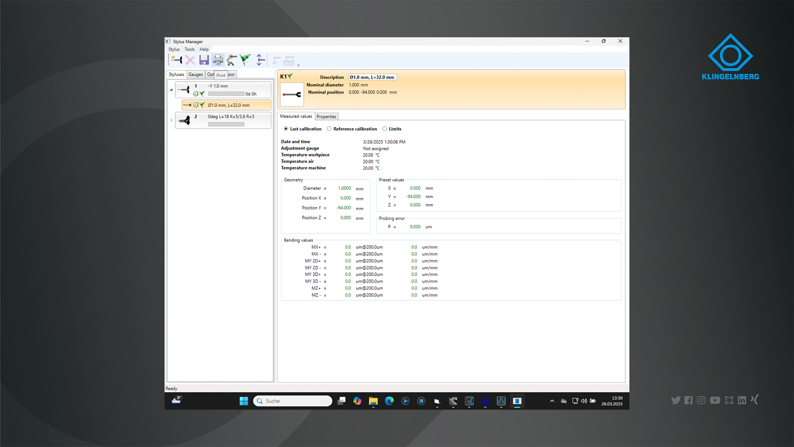The image size is (794, 447).
Task: Select stylus 1 '-Y 1.0 mm' entry
Action: point(223,90)
